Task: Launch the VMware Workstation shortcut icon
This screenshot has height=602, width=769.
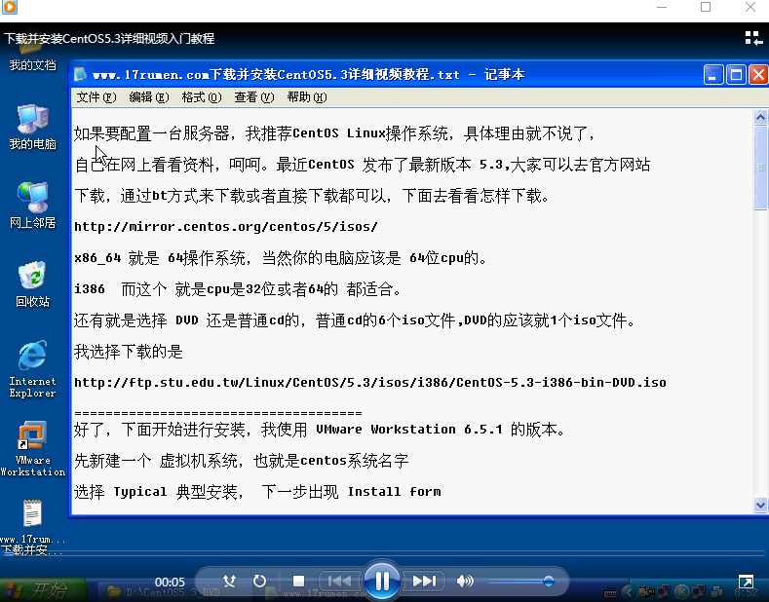Action: [x=32, y=448]
